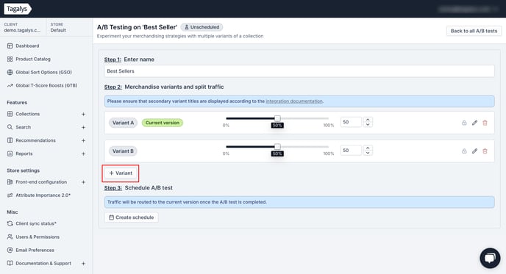Decrease the Variant A percentage with the down arrow
506x274 pixels.
(x=368, y=125)
